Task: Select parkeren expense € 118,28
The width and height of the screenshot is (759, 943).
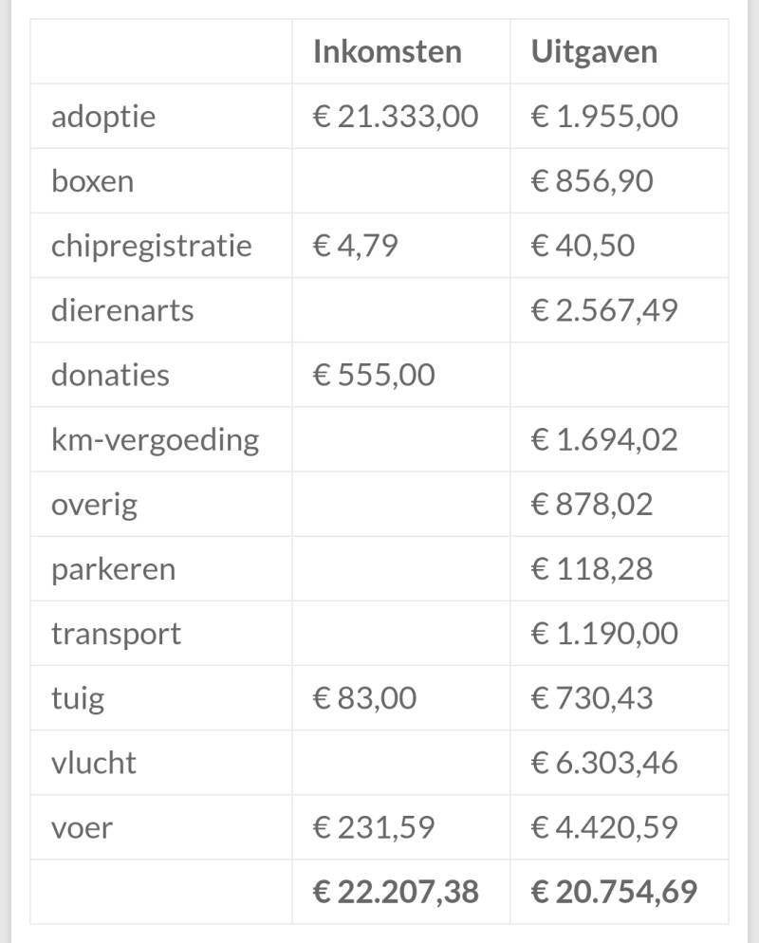Action: (x=592, y=568)
